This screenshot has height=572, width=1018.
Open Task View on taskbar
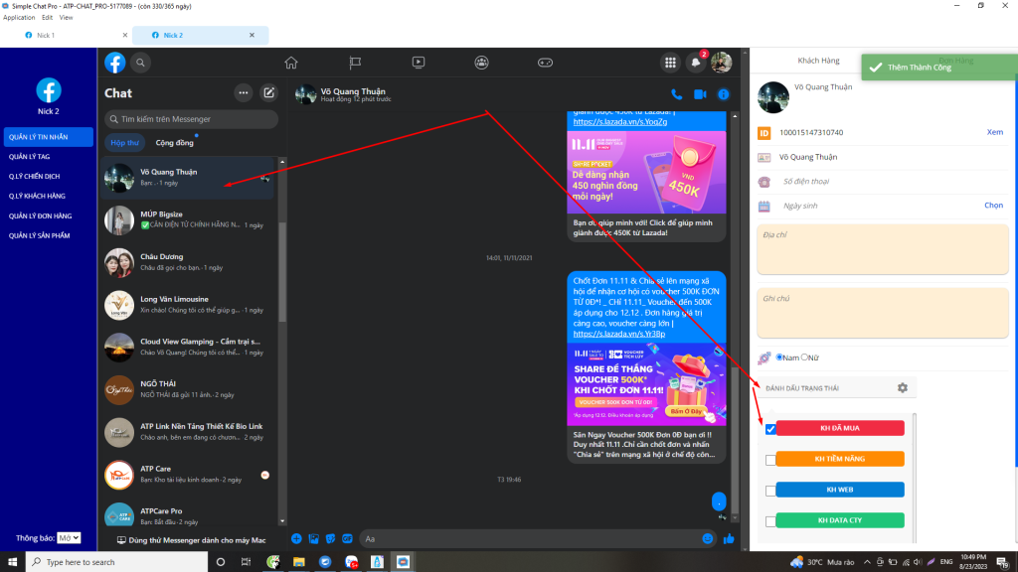[246, 562]
